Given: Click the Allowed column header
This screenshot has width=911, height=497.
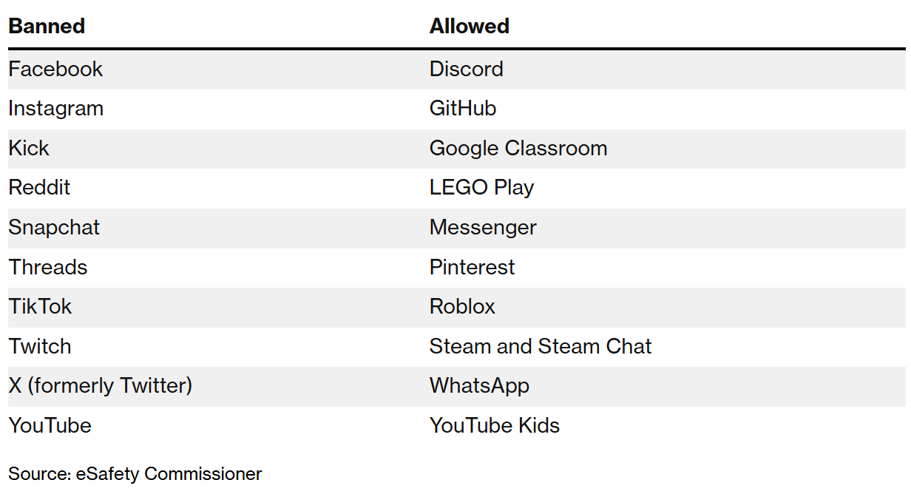Looking at the screenshot, I should (469, 26).
